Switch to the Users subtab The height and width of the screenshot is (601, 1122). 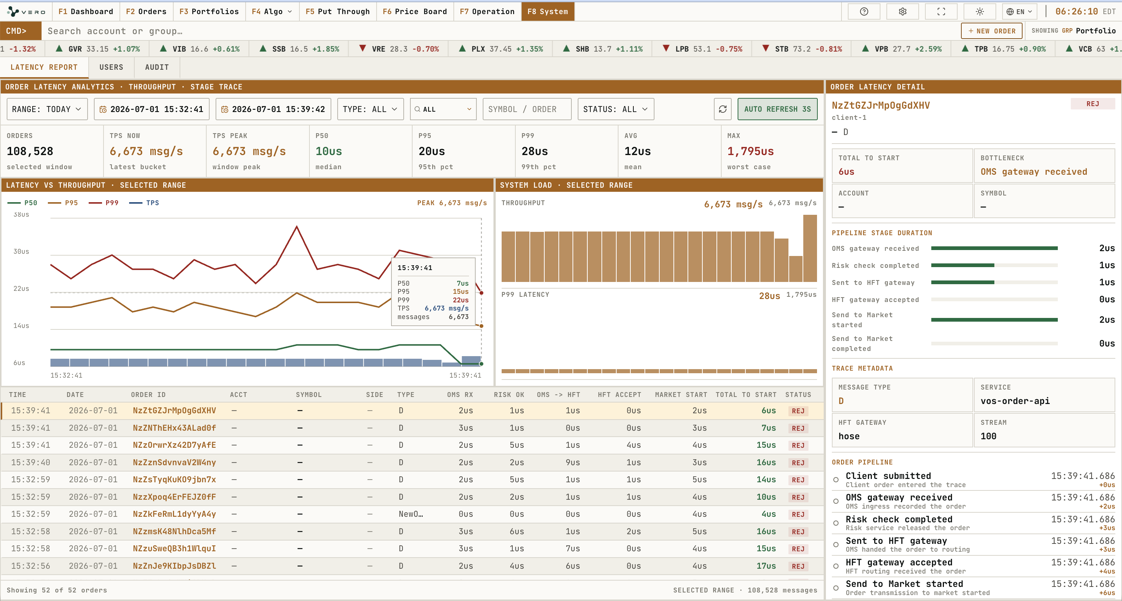click(x=111, y=68)
